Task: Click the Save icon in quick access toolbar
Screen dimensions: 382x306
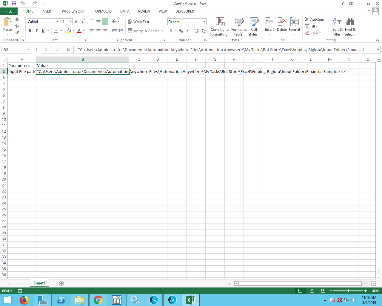Action: click(x=14, y=4)
